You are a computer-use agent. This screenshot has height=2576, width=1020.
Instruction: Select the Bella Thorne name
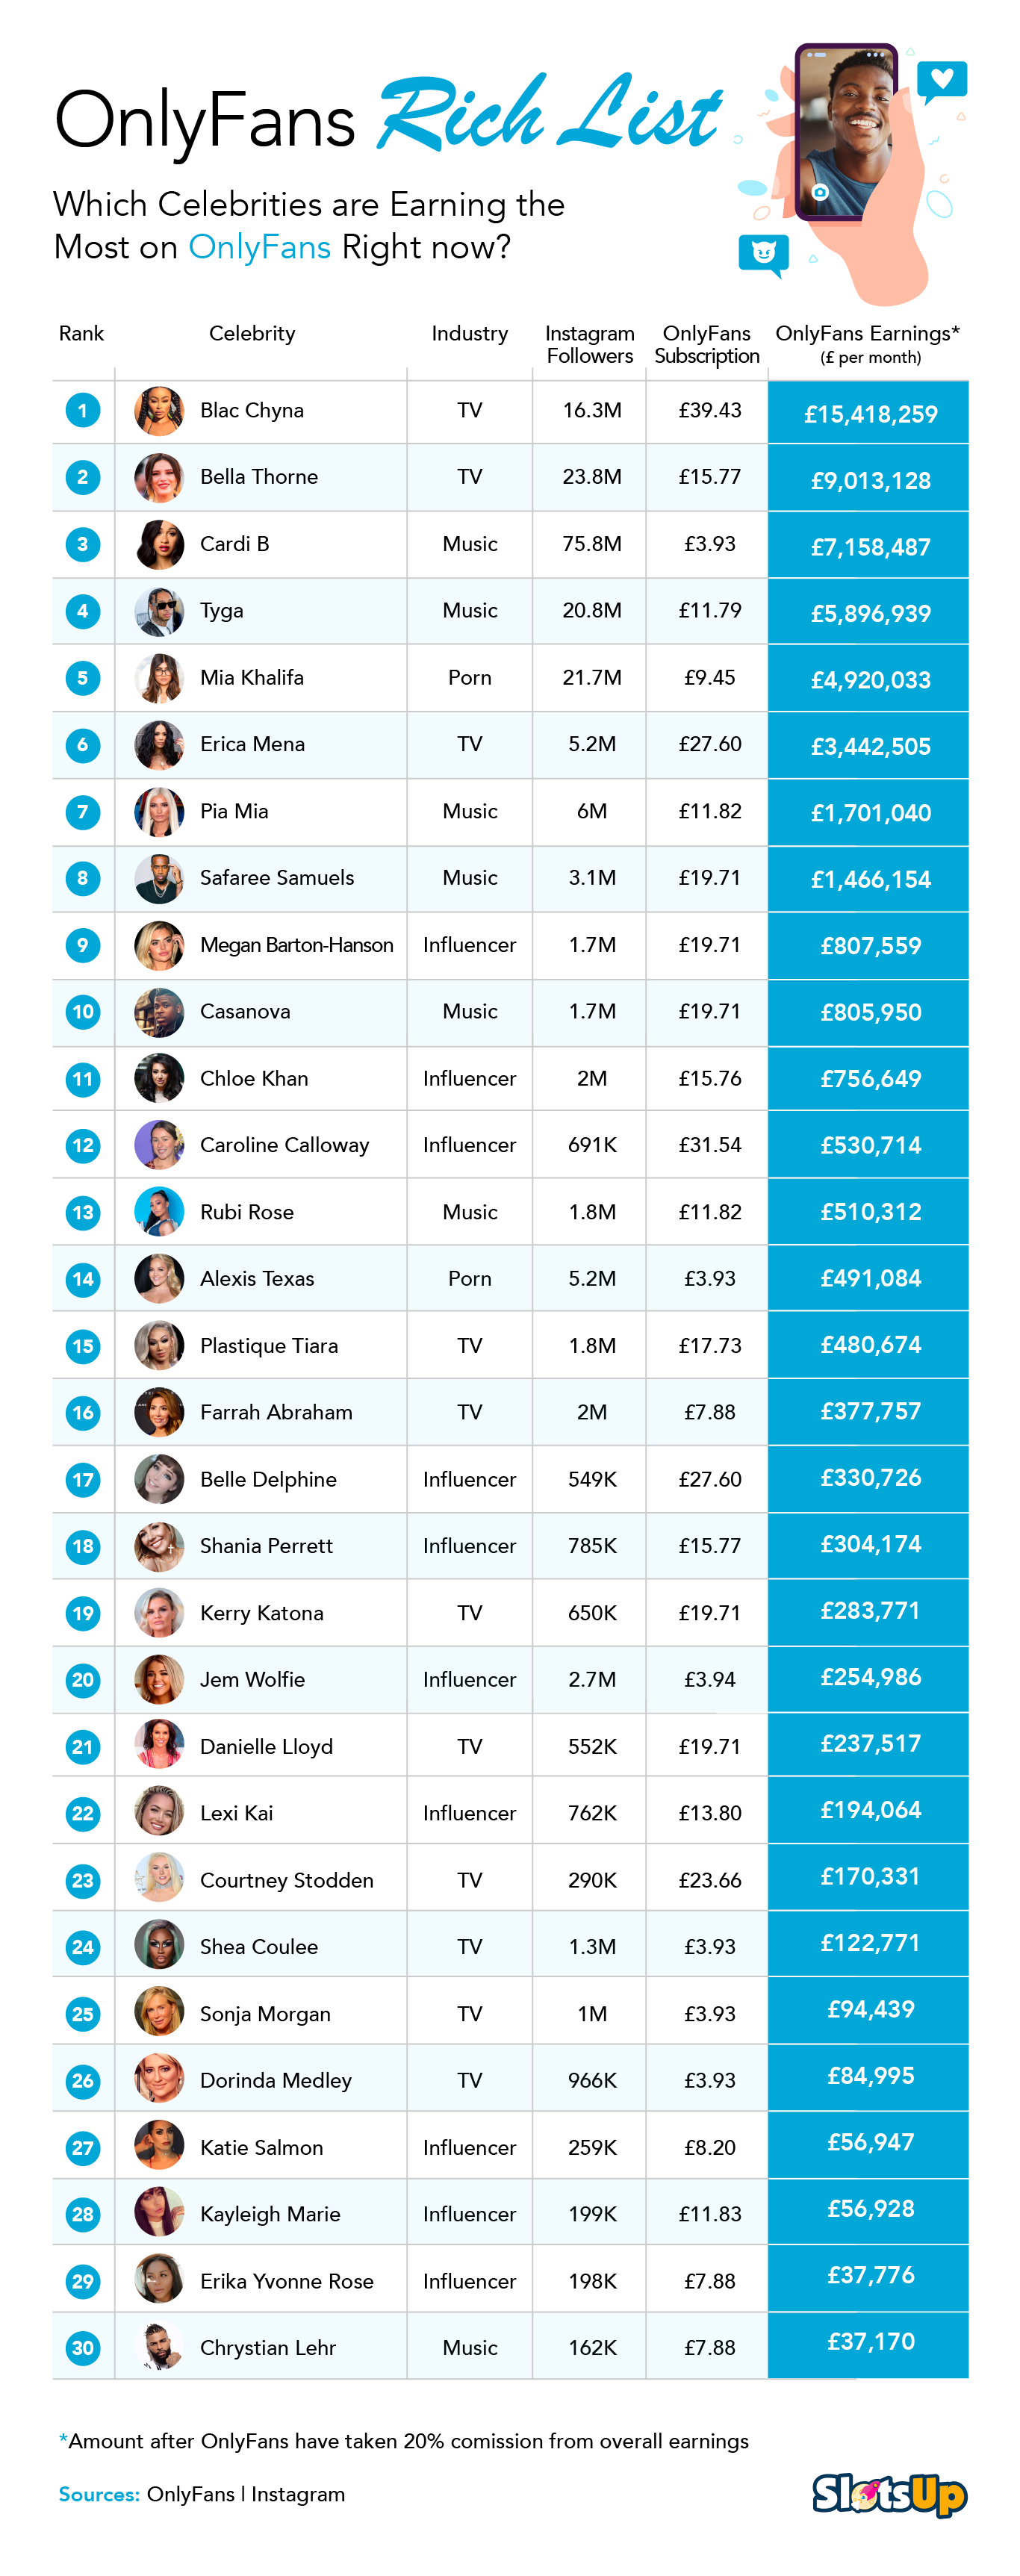point(259,477)
